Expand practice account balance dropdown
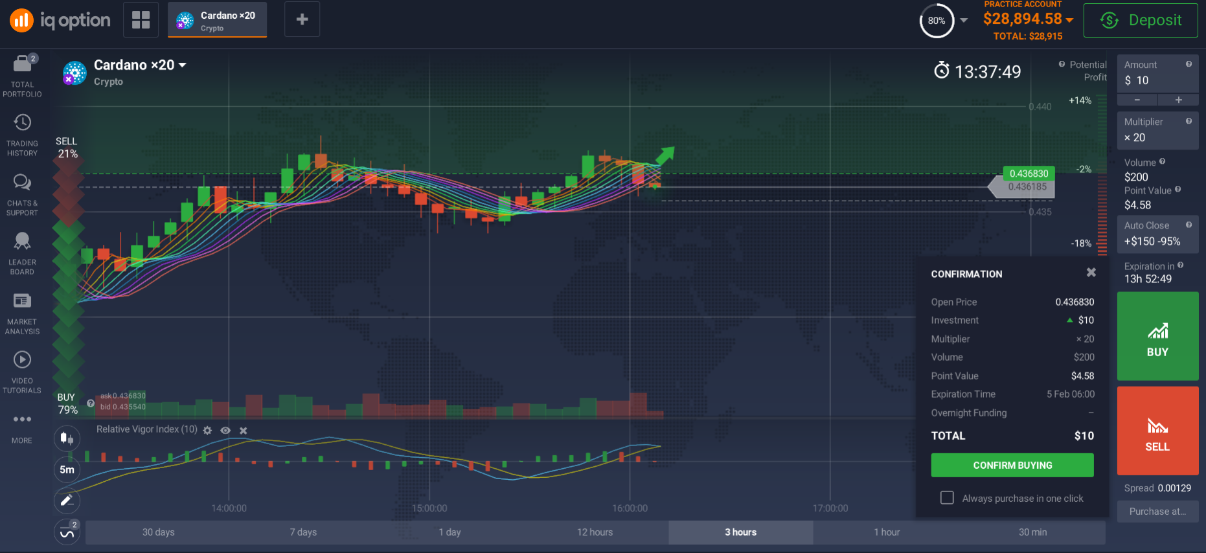1206x553 pixels. (x=1069, y=20)
